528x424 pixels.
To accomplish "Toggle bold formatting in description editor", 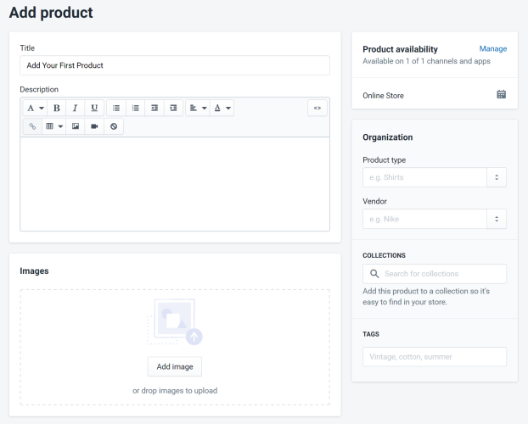I will tap(57, 108).
